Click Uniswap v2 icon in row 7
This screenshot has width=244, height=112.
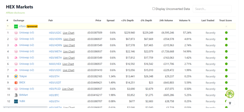click(x=16, y=70)
